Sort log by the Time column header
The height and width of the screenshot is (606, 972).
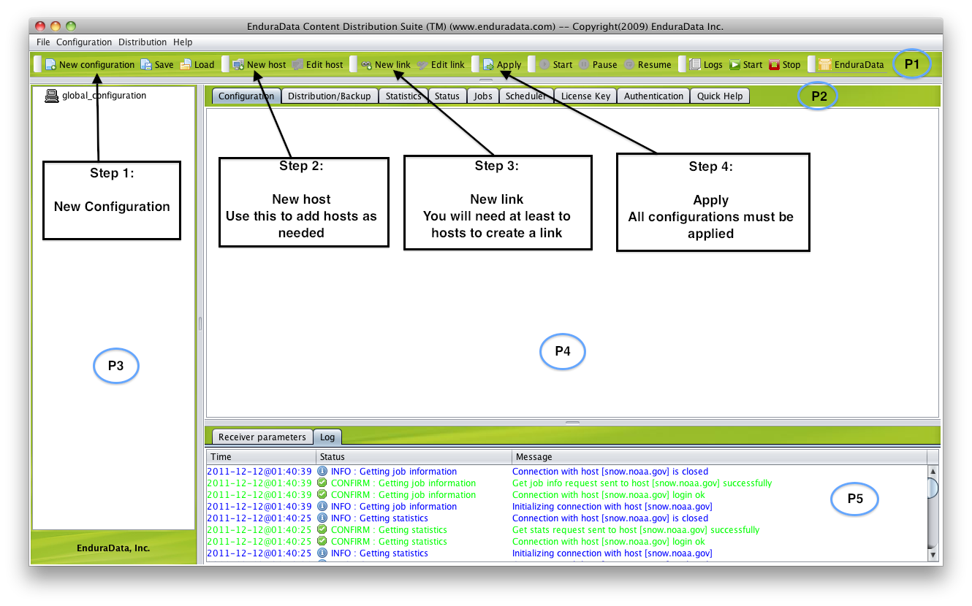click(x=262, y=457)
